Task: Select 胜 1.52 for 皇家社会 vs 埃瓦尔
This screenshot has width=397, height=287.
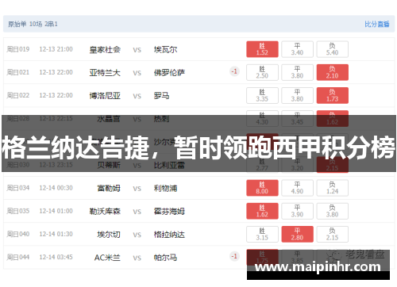Action: pos(262,49)
